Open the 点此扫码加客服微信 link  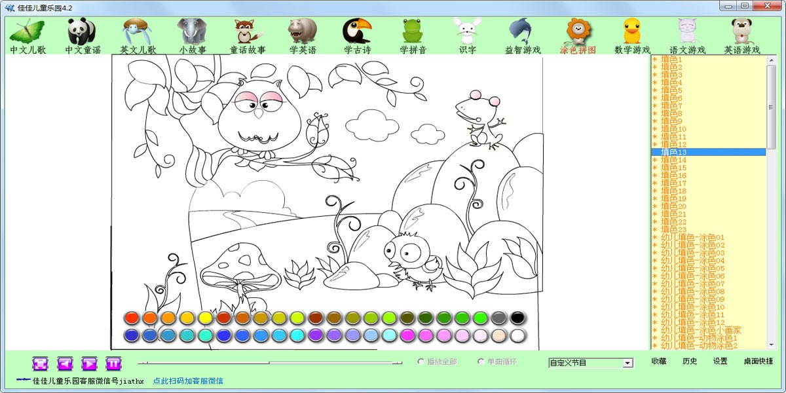click(188, 381)
